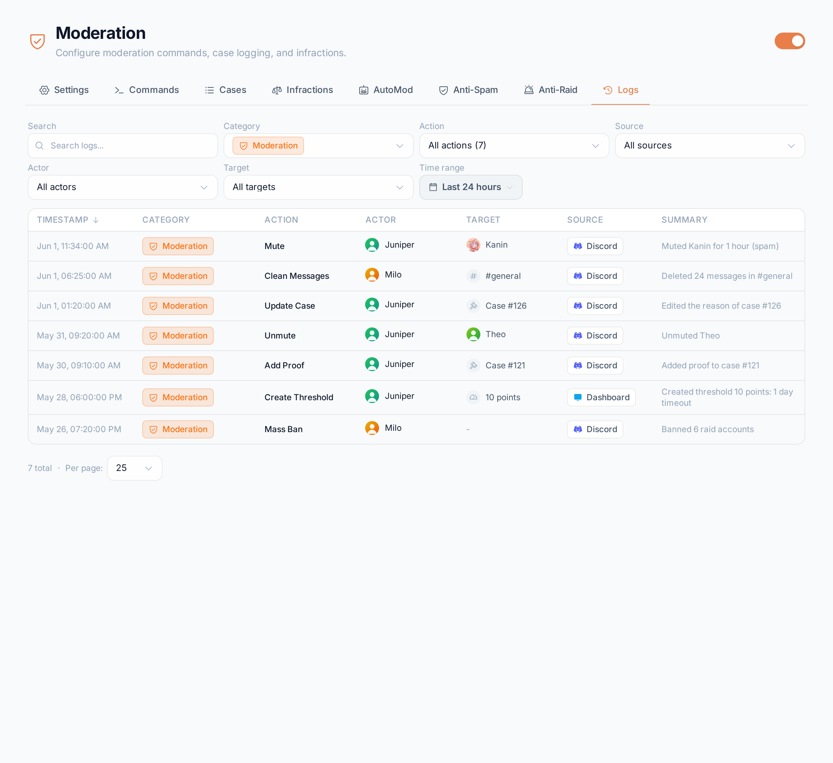Click the Logs tab

(x=621, y=90)
